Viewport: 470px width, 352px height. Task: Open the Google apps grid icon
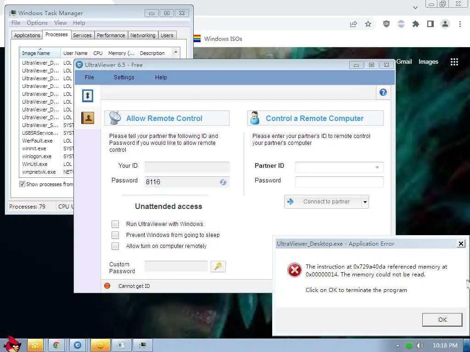click(x=454, y=62)
